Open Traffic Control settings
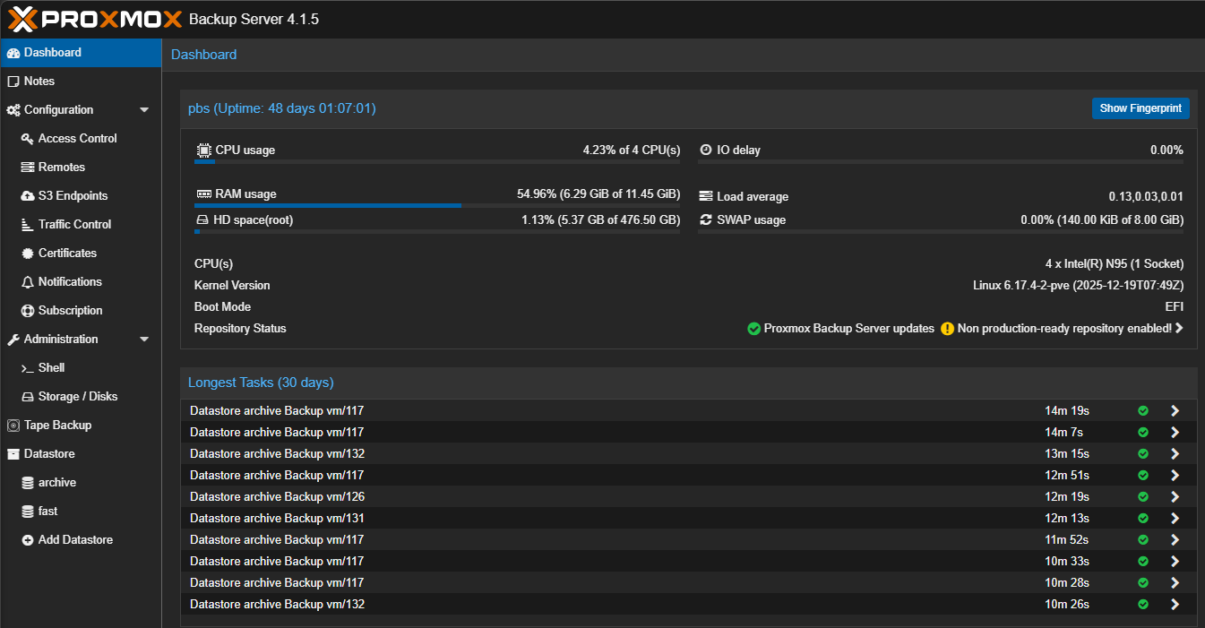Image resolution: width=1205 pixels, height=628 pixels. [75, 225]
